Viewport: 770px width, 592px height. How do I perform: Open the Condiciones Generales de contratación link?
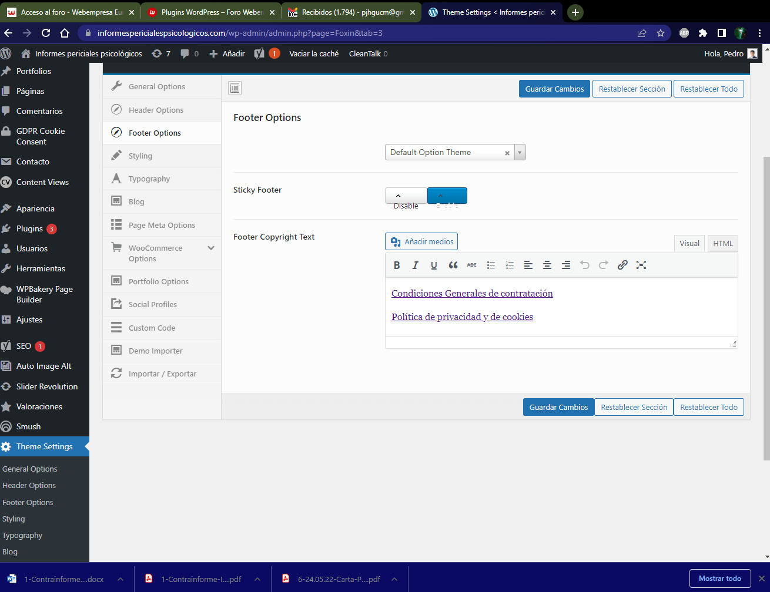(x=472, y=293)
